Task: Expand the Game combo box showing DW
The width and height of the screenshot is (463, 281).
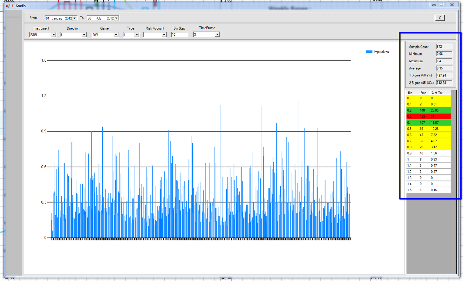Action: click(116, 35)
